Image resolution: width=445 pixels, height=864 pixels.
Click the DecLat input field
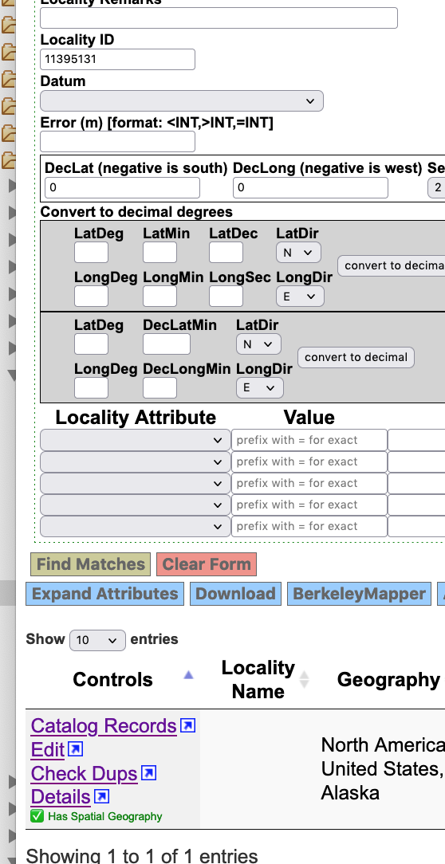pyautogui.click(x=123, y=188)
